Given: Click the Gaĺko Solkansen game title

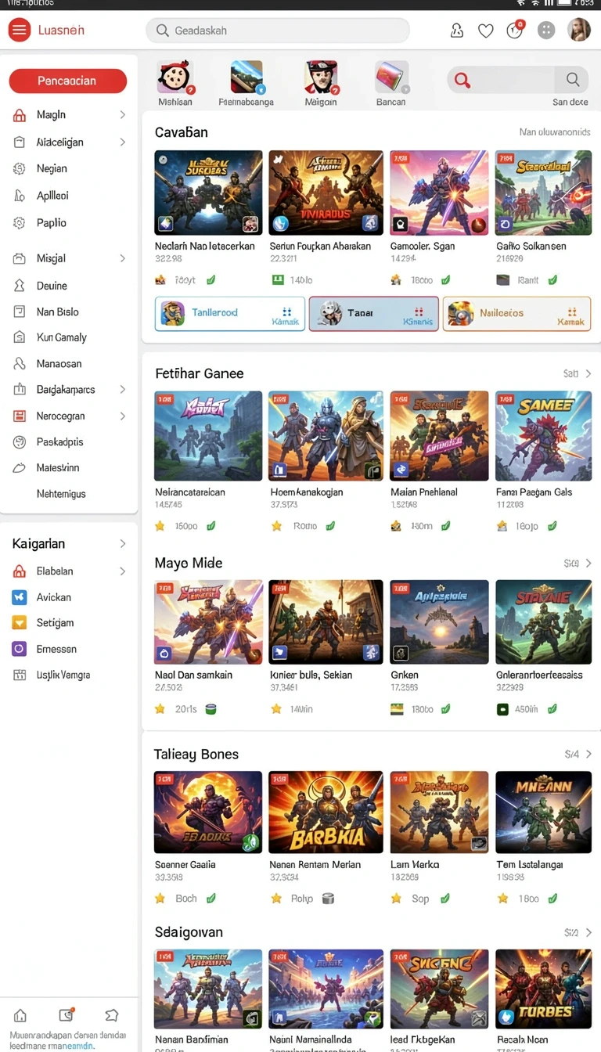Looking at the screenshot, I should click(x=531, y=246).
